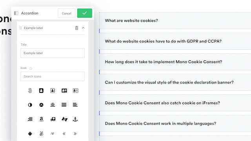This screenshot has height=141, width=251.
Task: Pick the adjust half-circle contrast icon
Action: (30, 105)
